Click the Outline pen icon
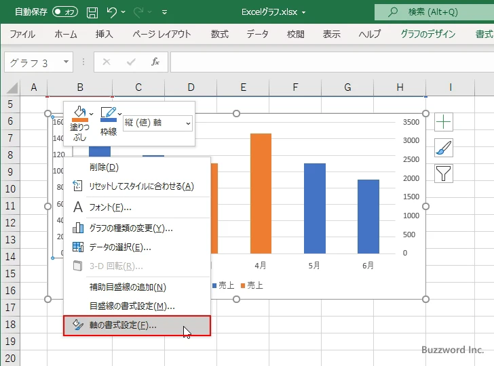Viewport: 494px width, 366px height. pos(108,113)
